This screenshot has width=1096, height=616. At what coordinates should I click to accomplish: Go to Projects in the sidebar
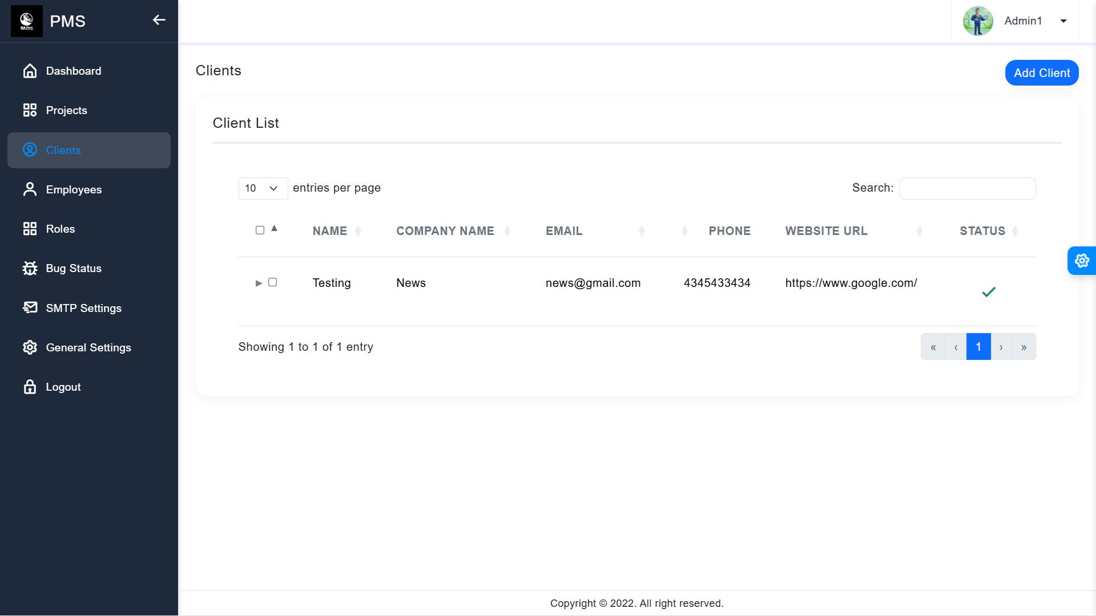pyautogui.click(x=66, y=110)
